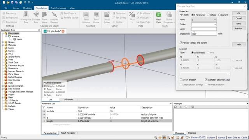Click the Farfield Source item
Screen dimensions: 249x140
click(x=69, y=17)
